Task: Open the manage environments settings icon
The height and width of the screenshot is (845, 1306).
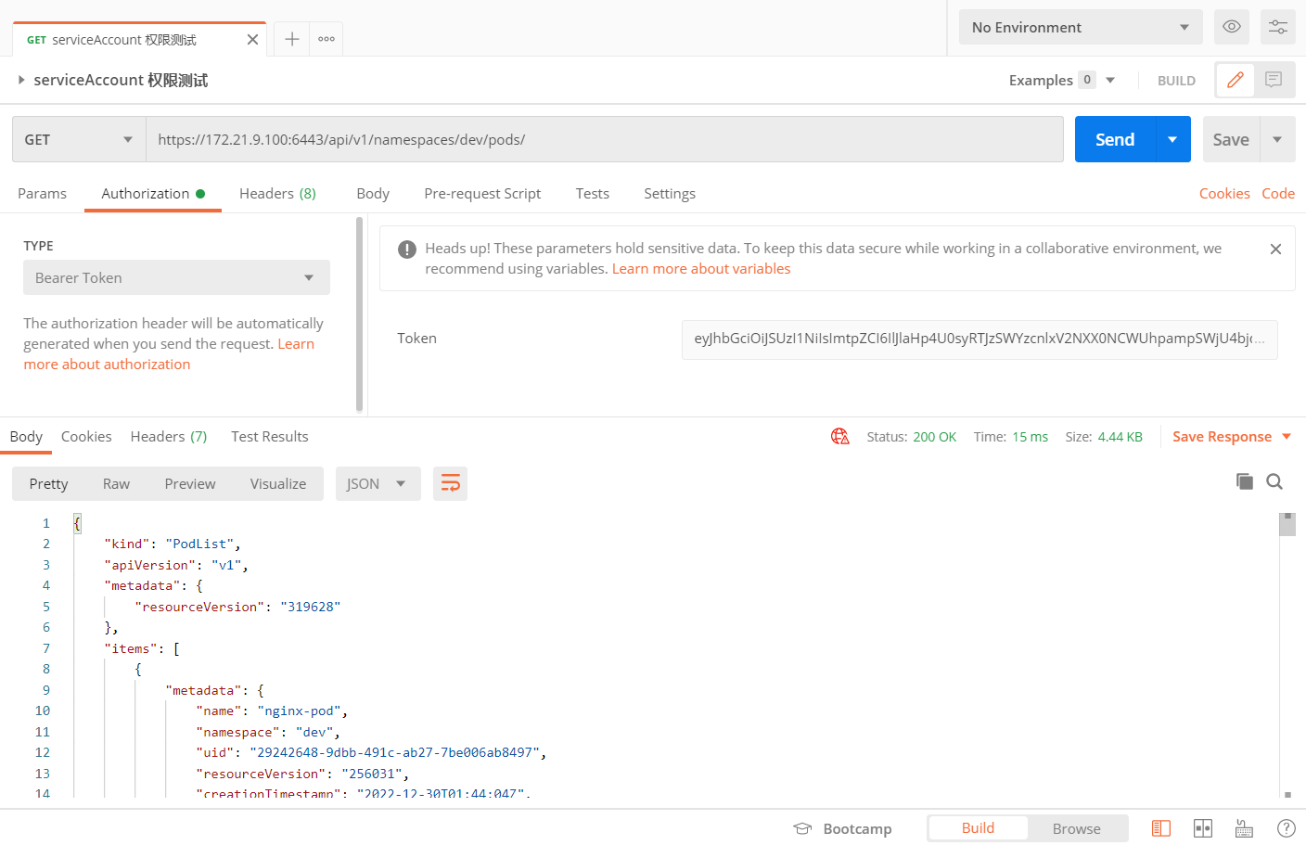Action: click(1277, 27)
